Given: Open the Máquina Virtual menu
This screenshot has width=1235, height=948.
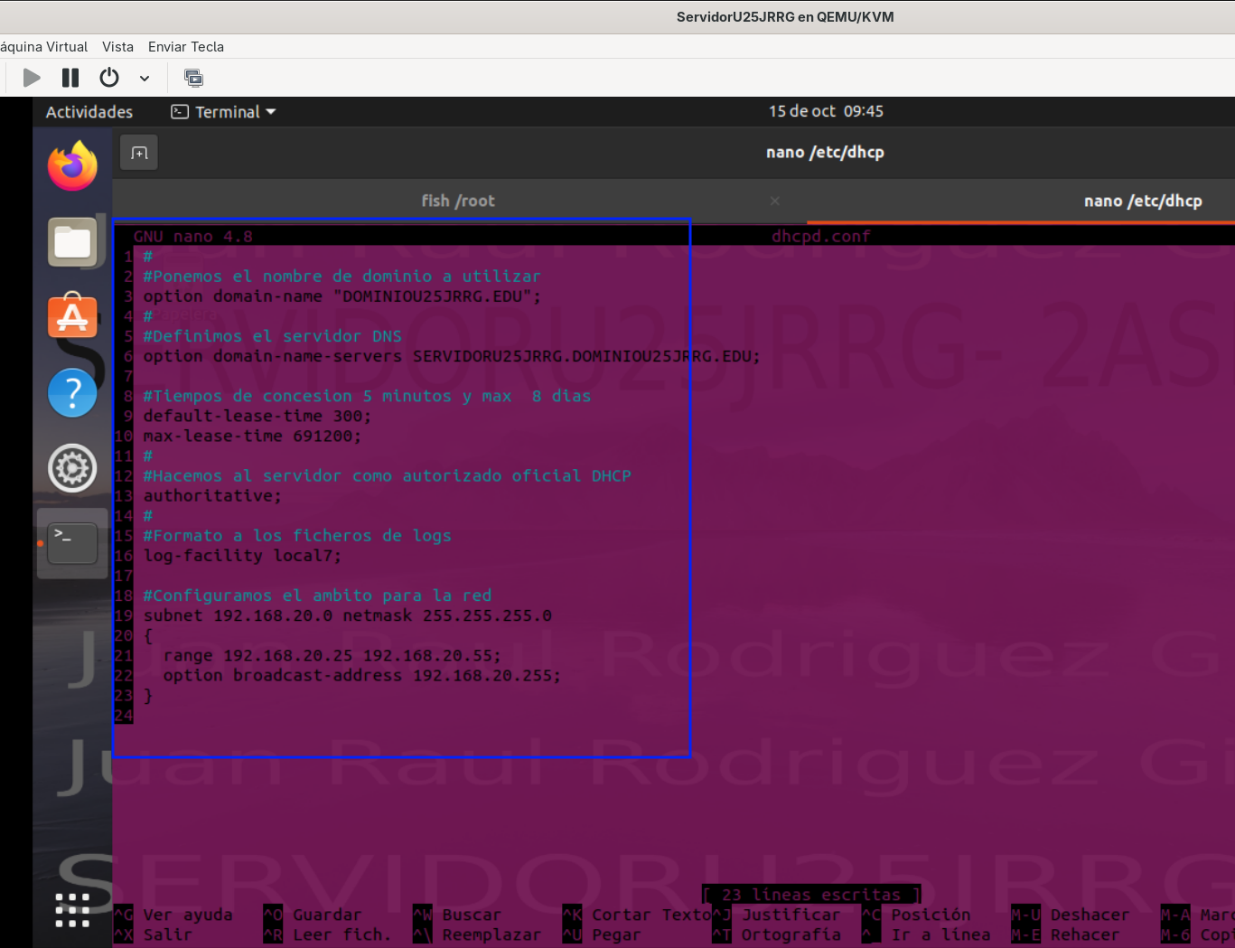Looking at the screenshot, I should [43, 47].
